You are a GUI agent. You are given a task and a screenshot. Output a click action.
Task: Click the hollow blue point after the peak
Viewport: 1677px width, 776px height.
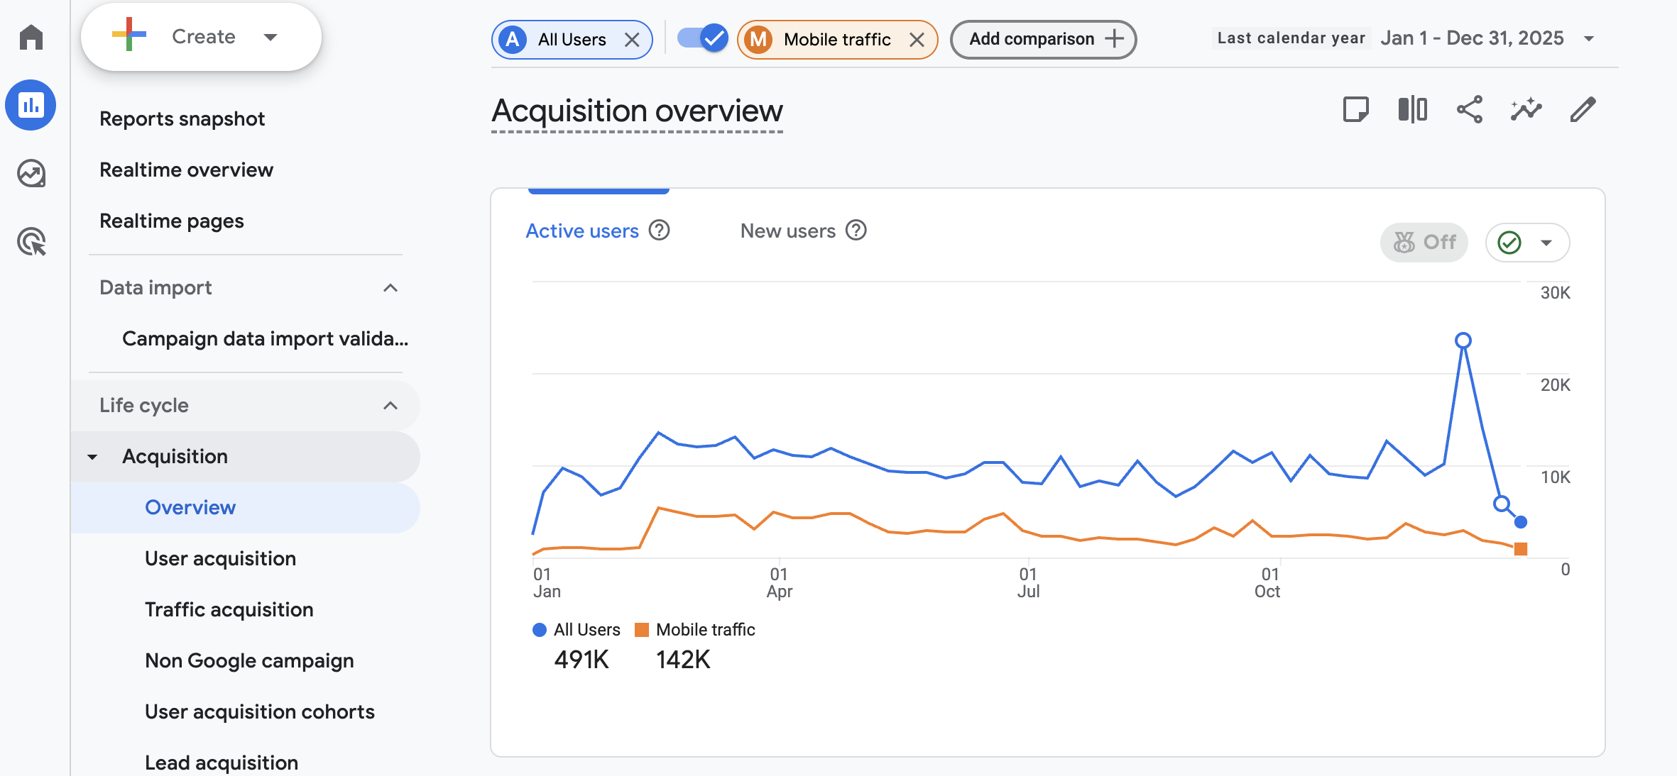pyautogui.click(x=1501, y=504)
